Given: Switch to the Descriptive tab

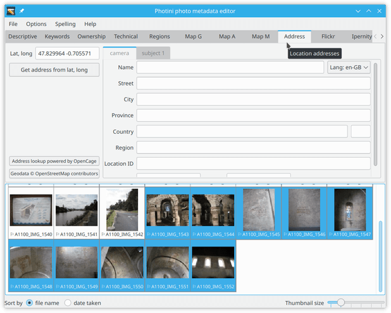Looking at the screenshot, I should [x=23, y=37].
